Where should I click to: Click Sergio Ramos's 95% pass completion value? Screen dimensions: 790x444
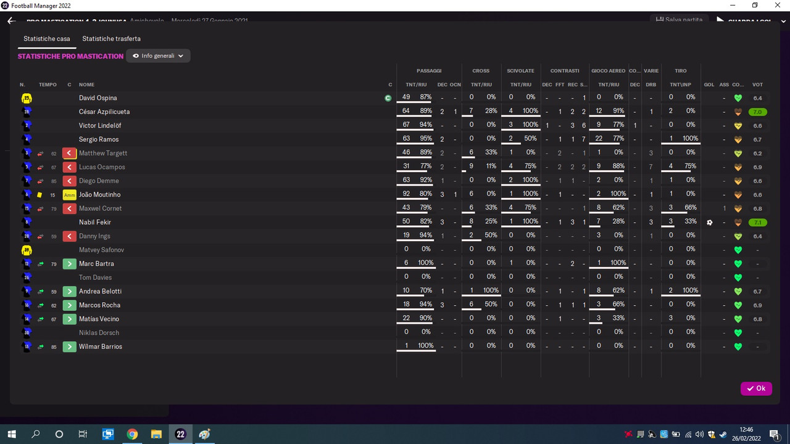(x=426, y=139)
